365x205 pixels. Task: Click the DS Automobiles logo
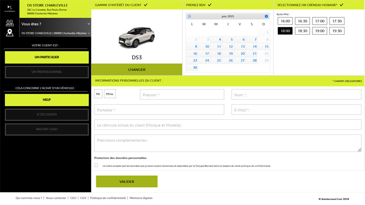click(10, 8)
